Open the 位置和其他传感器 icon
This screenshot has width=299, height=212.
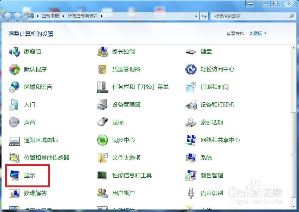click(14, 158)
